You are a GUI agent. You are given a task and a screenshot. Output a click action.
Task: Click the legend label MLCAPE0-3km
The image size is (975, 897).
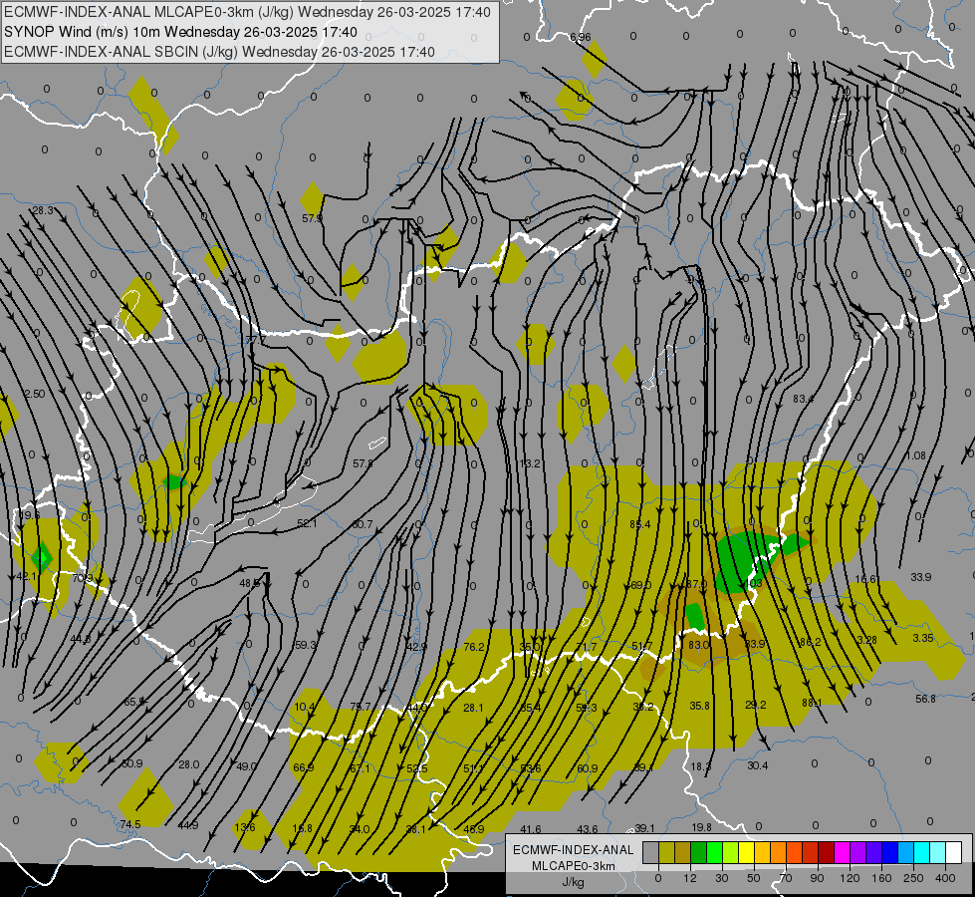(573, 866)
